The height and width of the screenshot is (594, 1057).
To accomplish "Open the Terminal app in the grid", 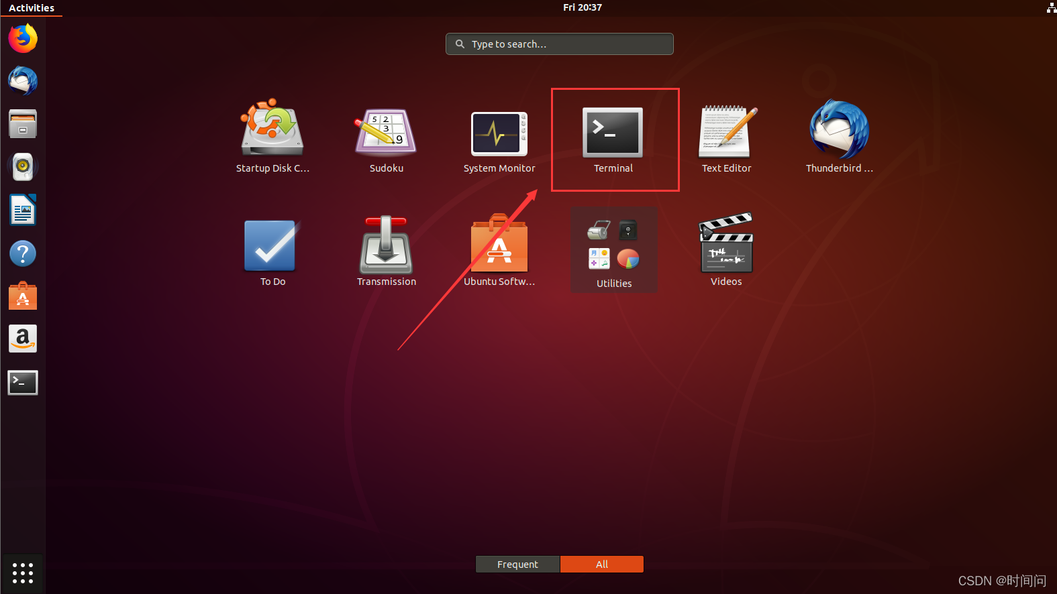I will pos(613,139).
